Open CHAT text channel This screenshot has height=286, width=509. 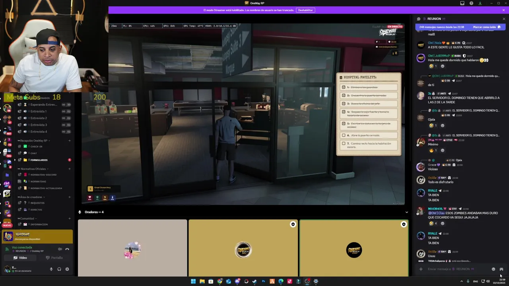pos(44,153)
